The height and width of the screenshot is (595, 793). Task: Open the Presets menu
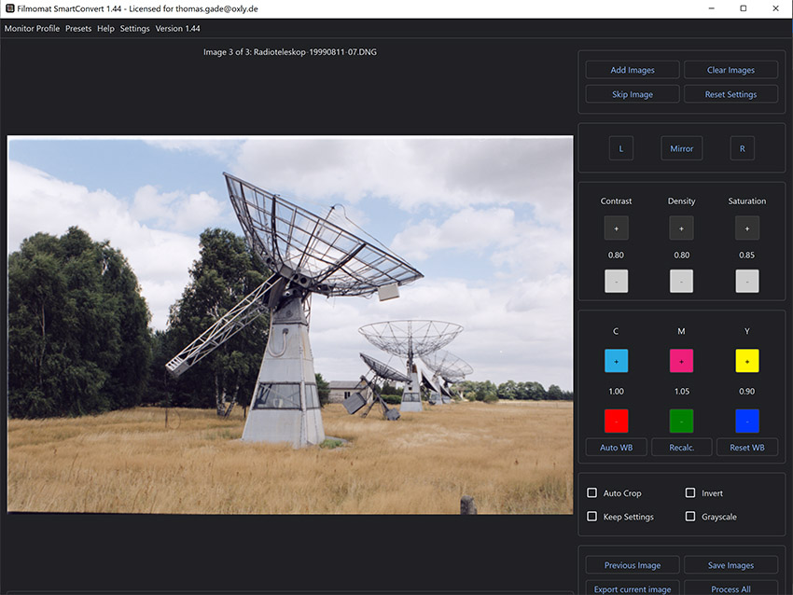78,29
